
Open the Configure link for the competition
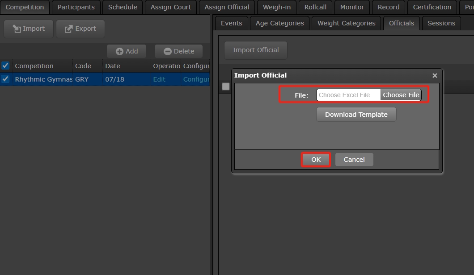click(196, 79)
